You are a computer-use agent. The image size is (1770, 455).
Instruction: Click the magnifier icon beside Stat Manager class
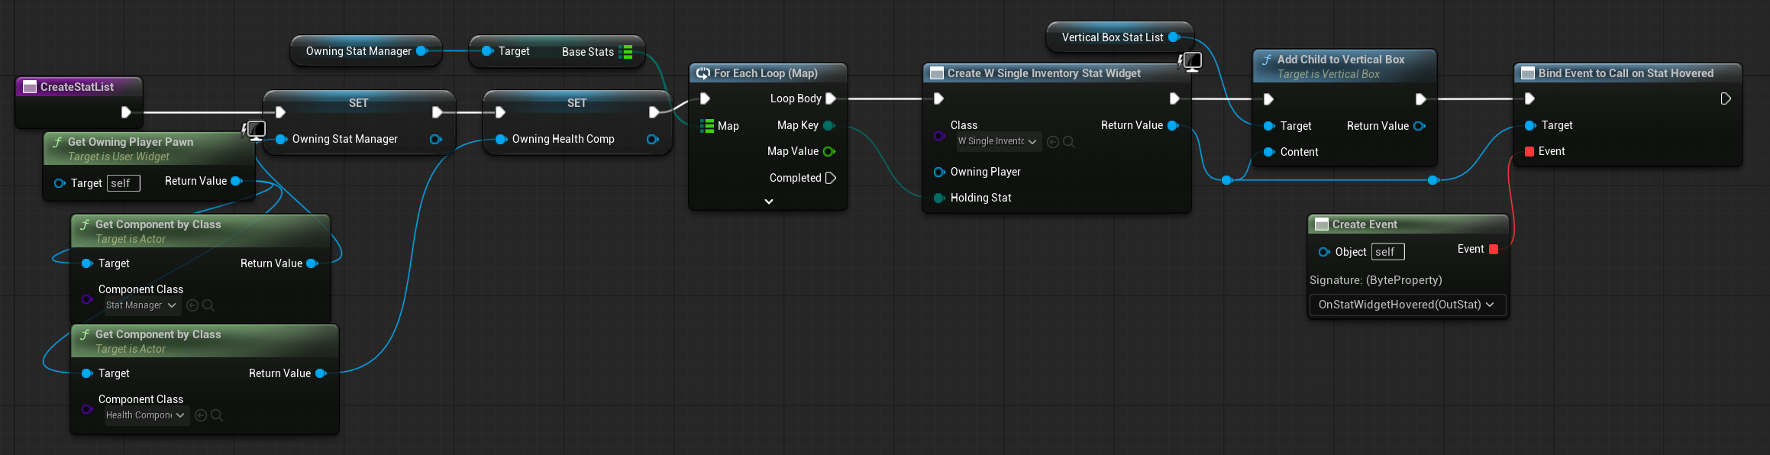tap(208, 305)
